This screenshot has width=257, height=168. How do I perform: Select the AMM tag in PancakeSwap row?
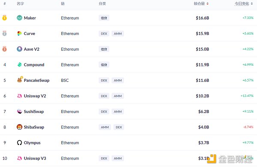(x=118, y=81)
